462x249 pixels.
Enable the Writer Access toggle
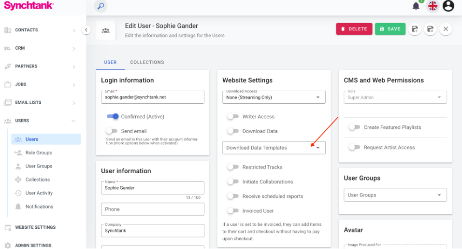(x=233, y=117)
